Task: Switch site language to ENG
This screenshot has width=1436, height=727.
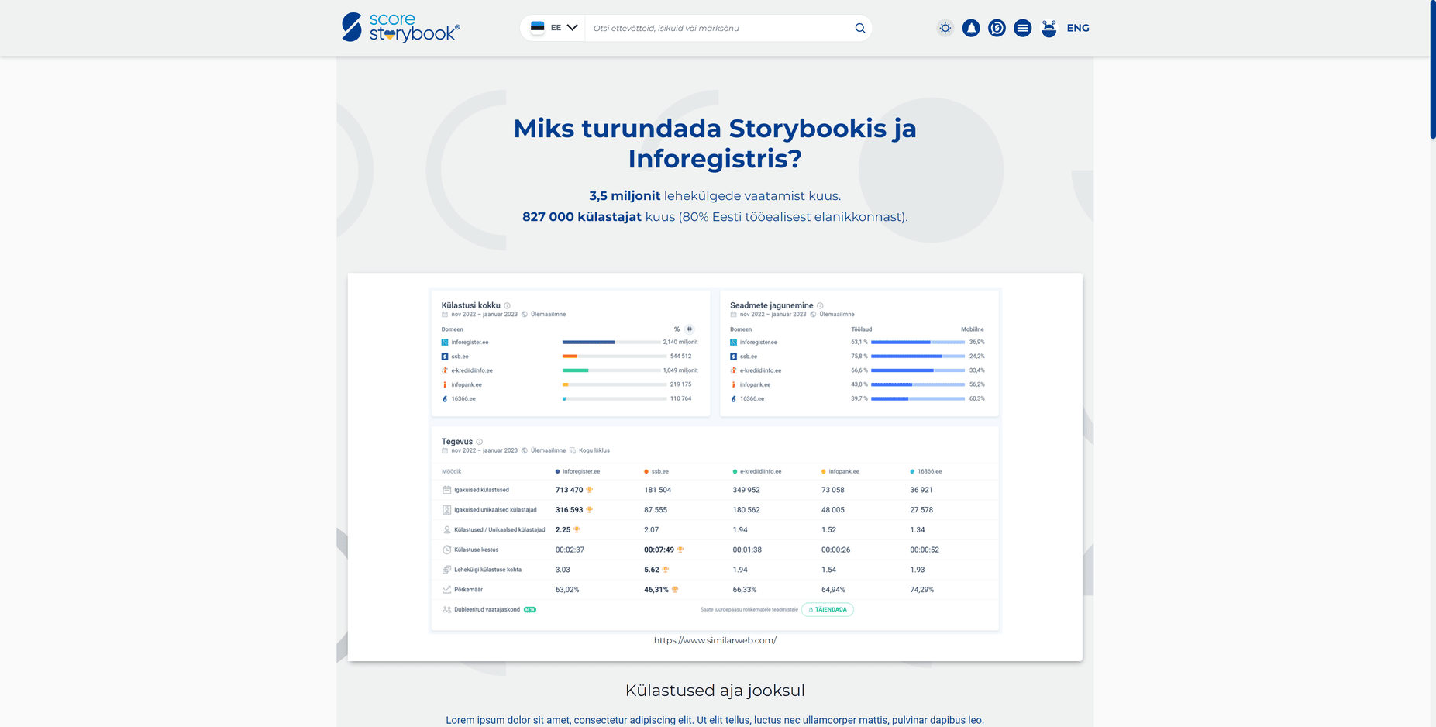Action: 1078,28
